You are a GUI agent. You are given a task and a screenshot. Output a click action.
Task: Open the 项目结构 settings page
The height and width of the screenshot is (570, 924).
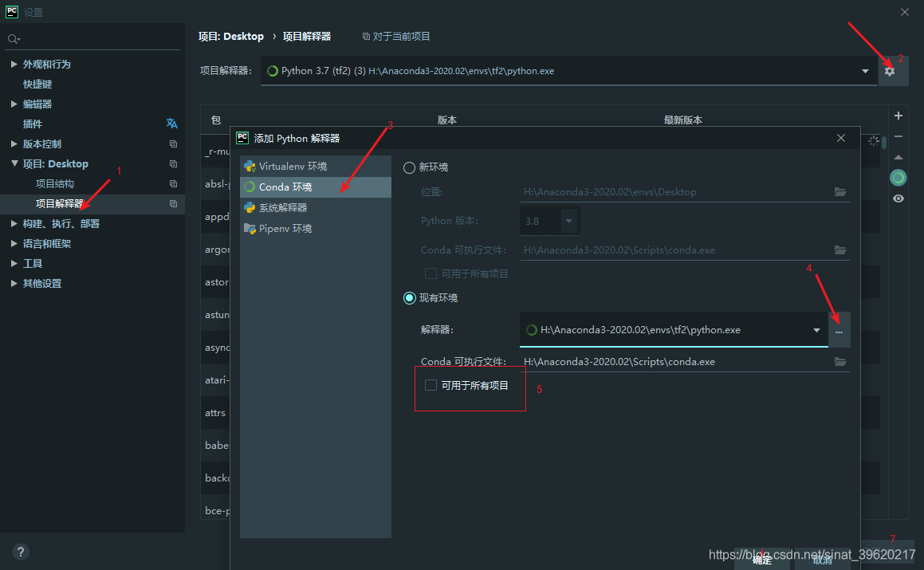pyautogui.click(x=55, y=184)
